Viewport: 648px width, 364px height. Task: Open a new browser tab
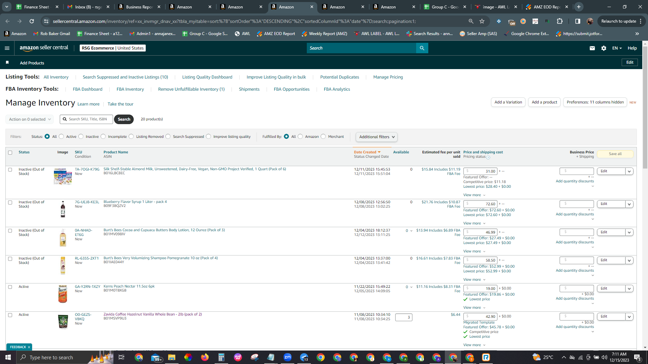pos(579,7)
